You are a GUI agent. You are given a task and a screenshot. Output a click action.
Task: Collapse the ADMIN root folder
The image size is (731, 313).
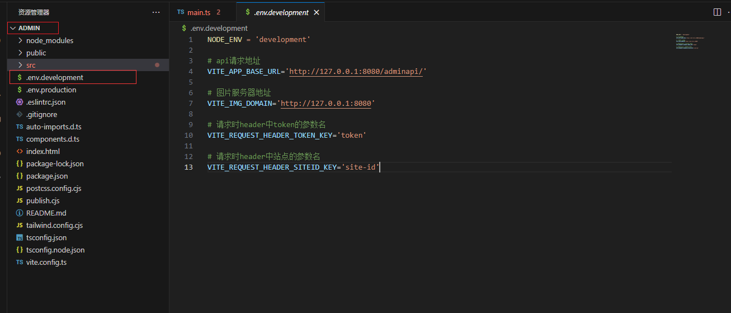[29, 28]
